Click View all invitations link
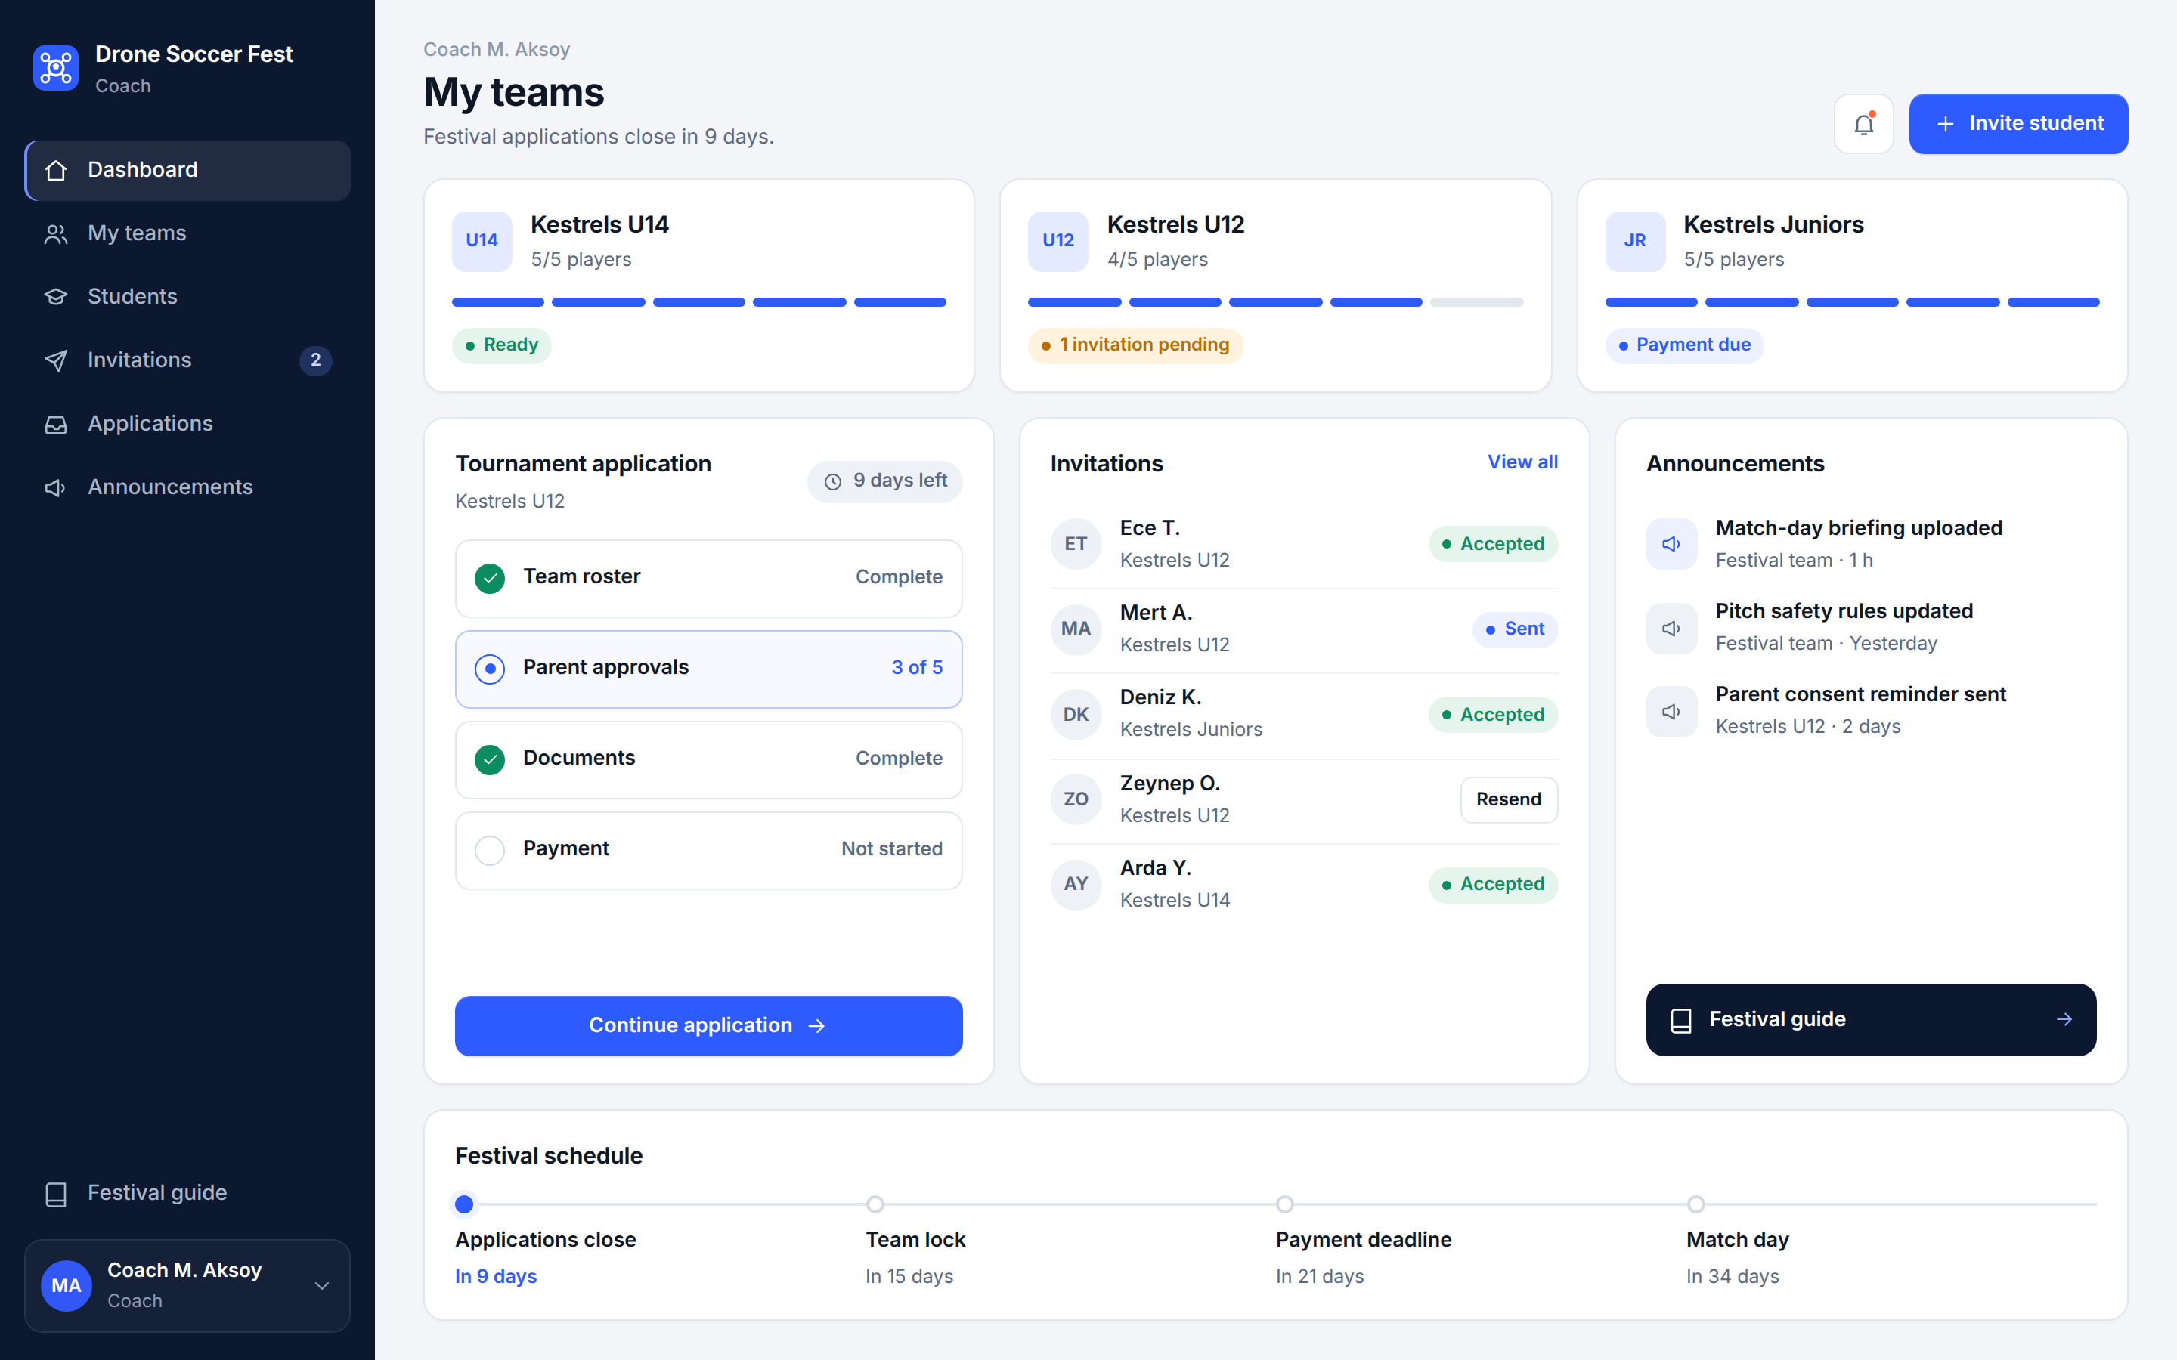2177x1360 pixels. [x=1522, y=462]
